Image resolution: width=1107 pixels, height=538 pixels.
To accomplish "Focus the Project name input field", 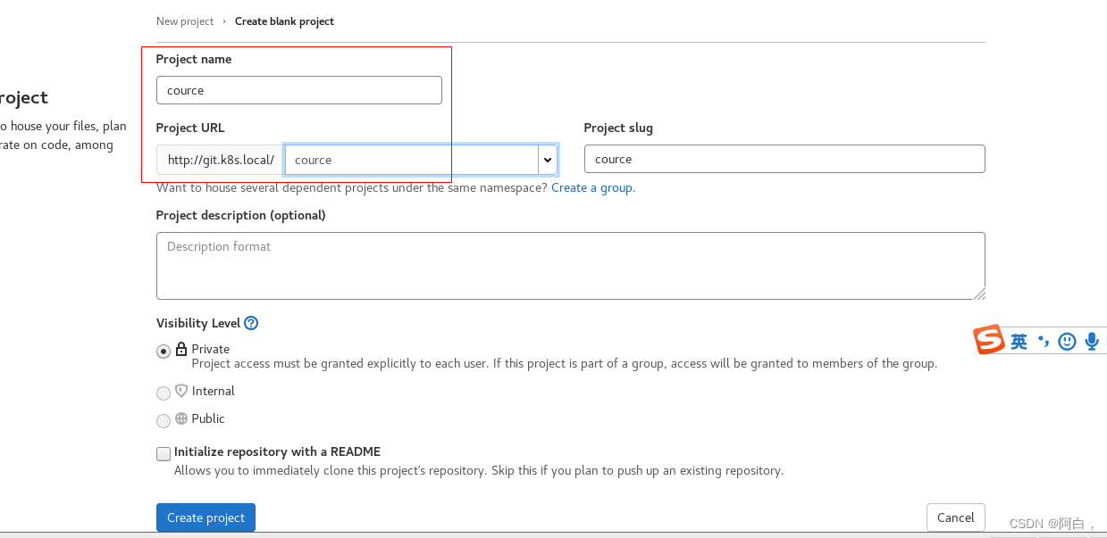I will [299, 90].
